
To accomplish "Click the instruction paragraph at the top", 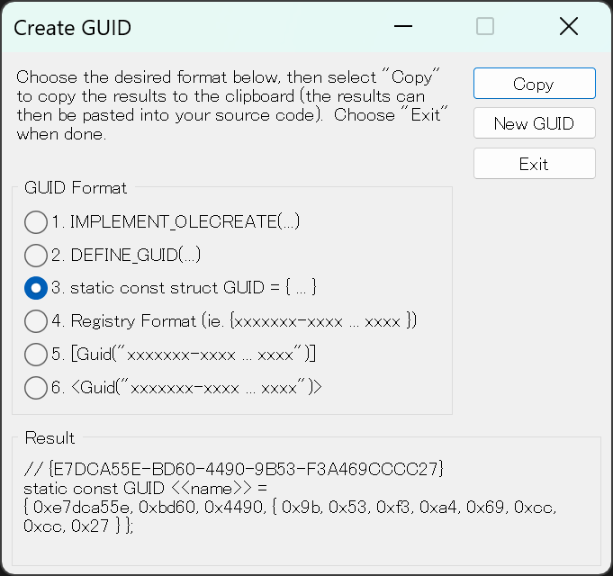I will 232,105.
